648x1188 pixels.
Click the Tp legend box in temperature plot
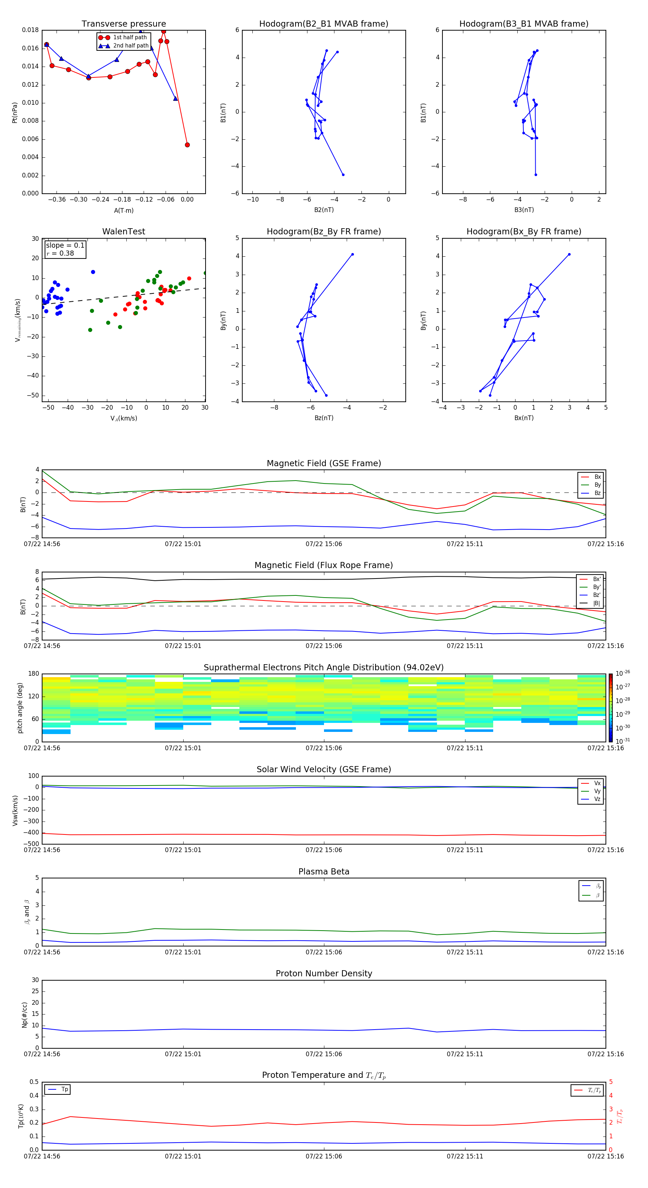coord(58,1089)
